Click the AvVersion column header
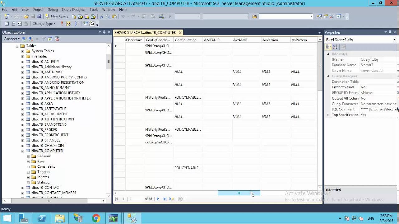 [x=276, y=40]
